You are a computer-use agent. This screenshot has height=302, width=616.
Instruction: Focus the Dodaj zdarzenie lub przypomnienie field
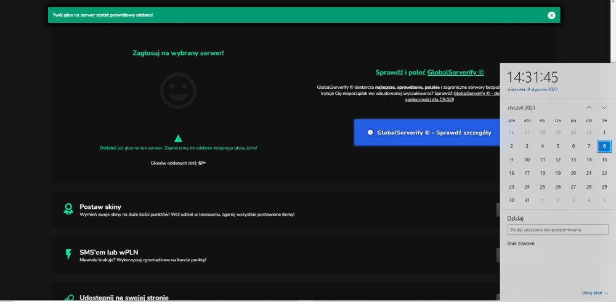pyautogui.click(x=558, y=230)
